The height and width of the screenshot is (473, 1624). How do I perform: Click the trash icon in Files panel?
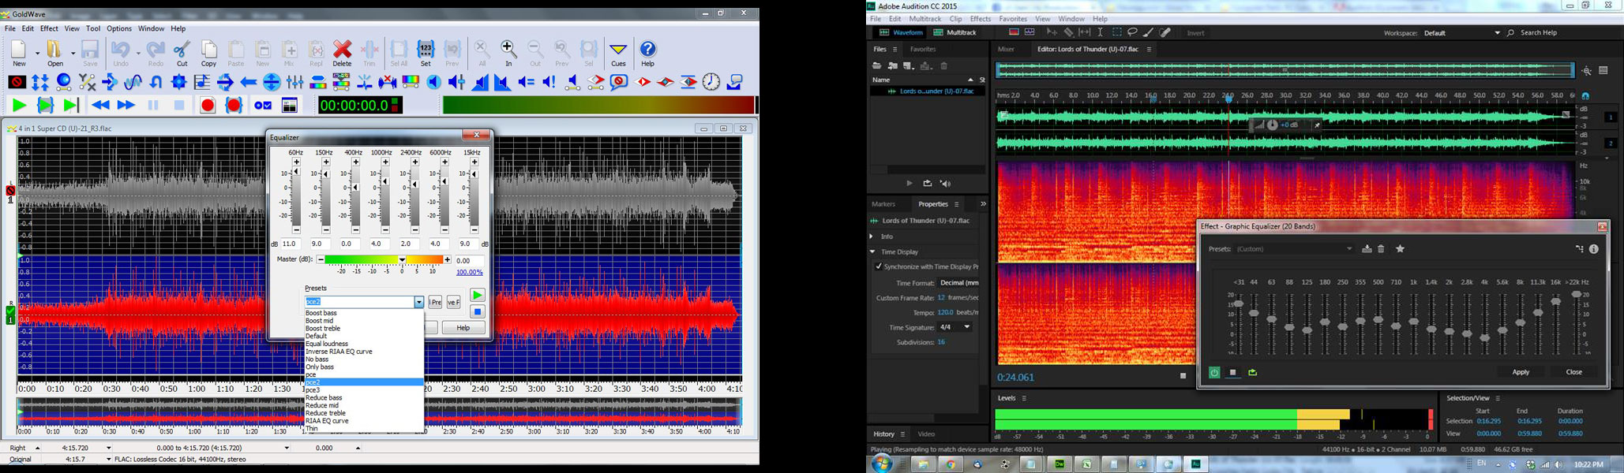coord(944,66)
